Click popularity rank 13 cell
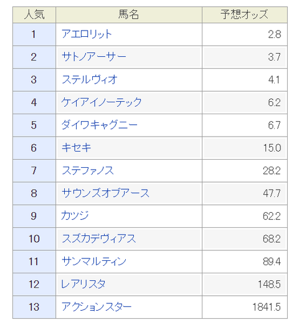The height and width of the screenshot is (322, 299). (x=34, y=307)
